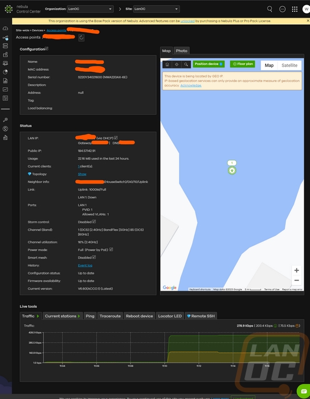Open the Traceroute live tool tab
The image size is (310, 399).
pyautogui.click(x=110, y=316)
